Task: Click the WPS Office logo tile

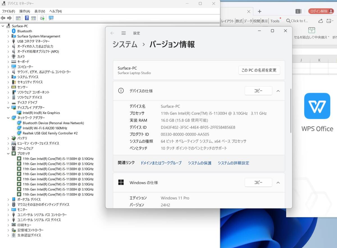Action: tap(317, 106)
